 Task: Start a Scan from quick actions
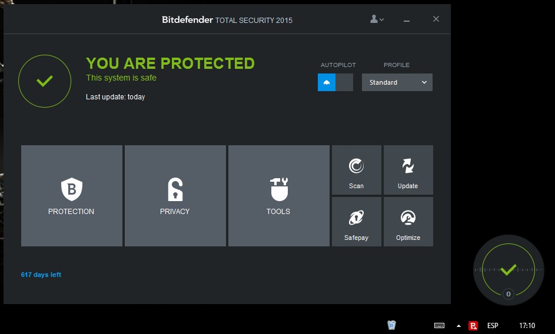[357, 170]
